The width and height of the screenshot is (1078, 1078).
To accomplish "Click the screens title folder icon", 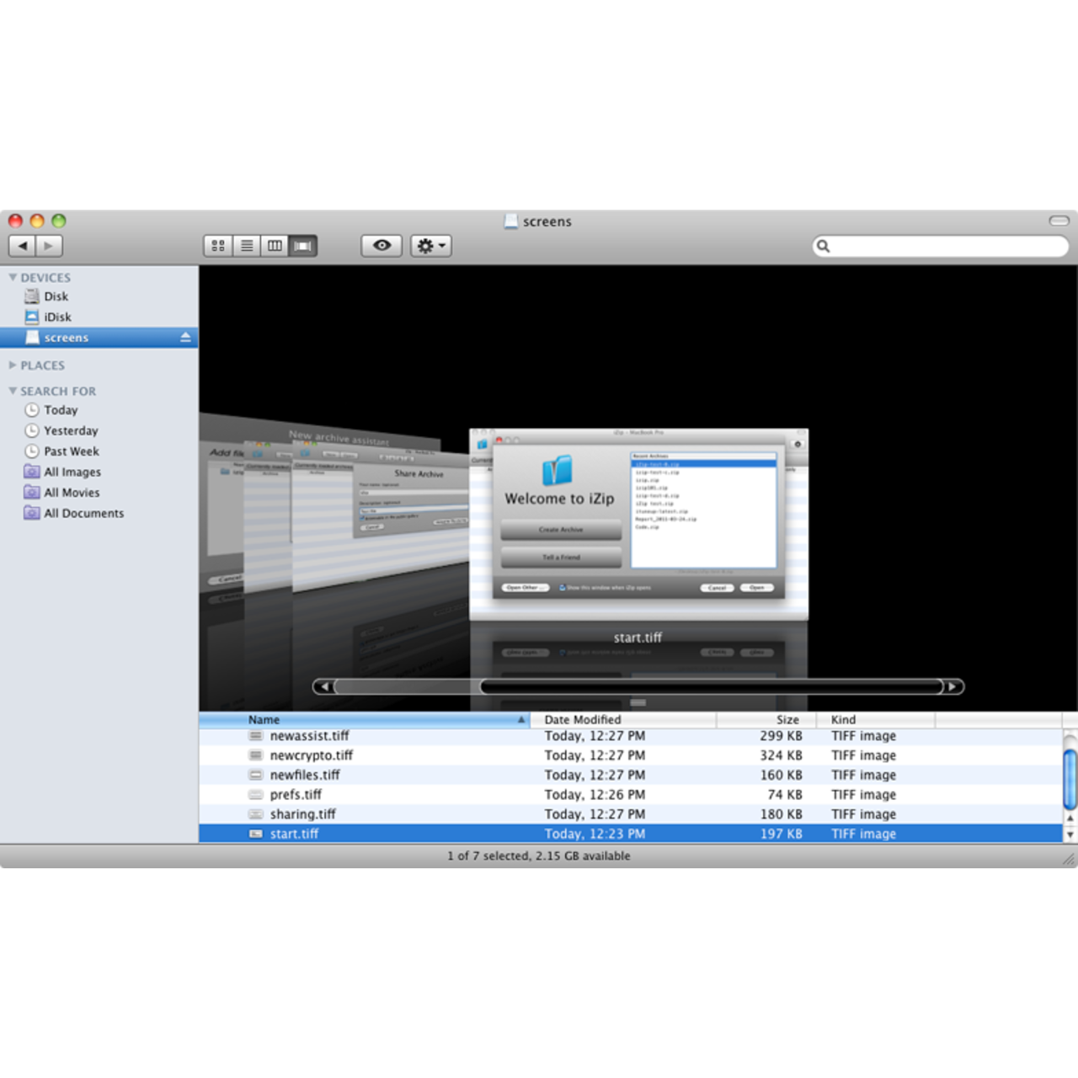I will point(511,221).
